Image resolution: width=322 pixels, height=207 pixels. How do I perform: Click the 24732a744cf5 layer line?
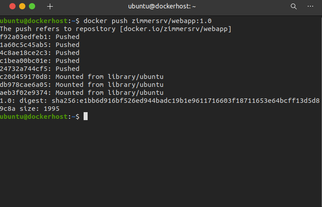(40, 69)
